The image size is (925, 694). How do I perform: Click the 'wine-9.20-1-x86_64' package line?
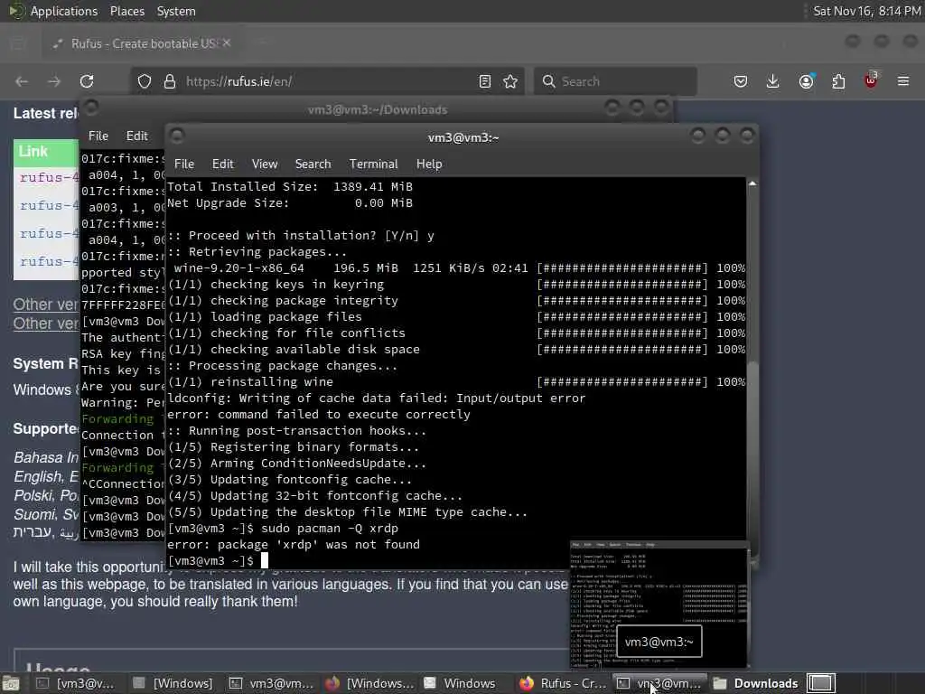[x=456, y=267]
